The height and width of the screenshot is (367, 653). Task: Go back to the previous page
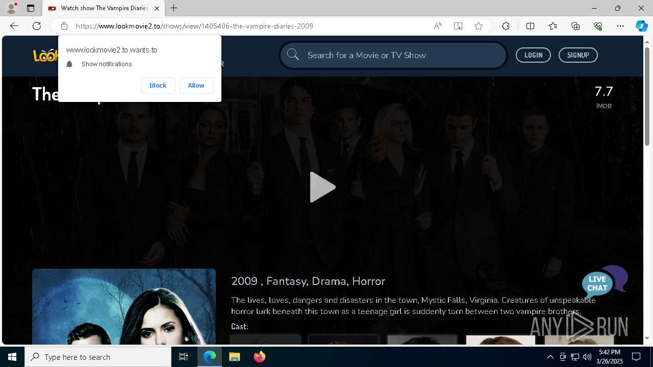(x=14, y=26)
